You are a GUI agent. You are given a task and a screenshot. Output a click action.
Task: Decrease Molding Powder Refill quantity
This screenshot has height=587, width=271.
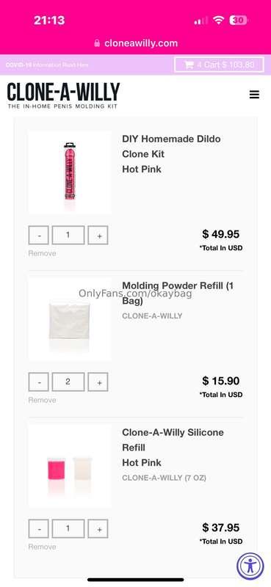point(39,382)
